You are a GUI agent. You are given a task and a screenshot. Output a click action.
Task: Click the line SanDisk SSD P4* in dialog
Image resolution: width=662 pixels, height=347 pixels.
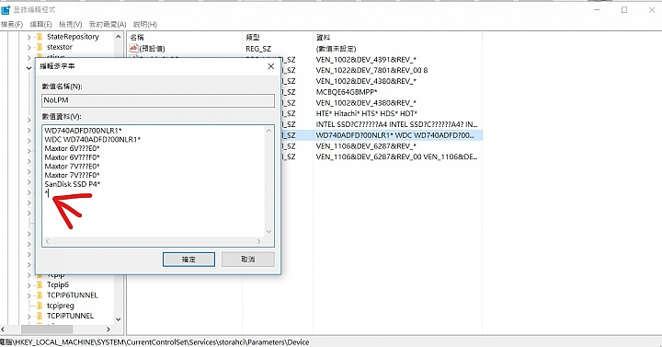(73, 184)
